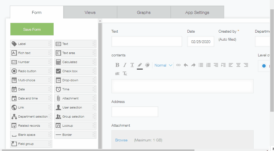Click the Department input field
Viewport: 274px width, 151px height.
pyautogui.click(x=263, y=41)
